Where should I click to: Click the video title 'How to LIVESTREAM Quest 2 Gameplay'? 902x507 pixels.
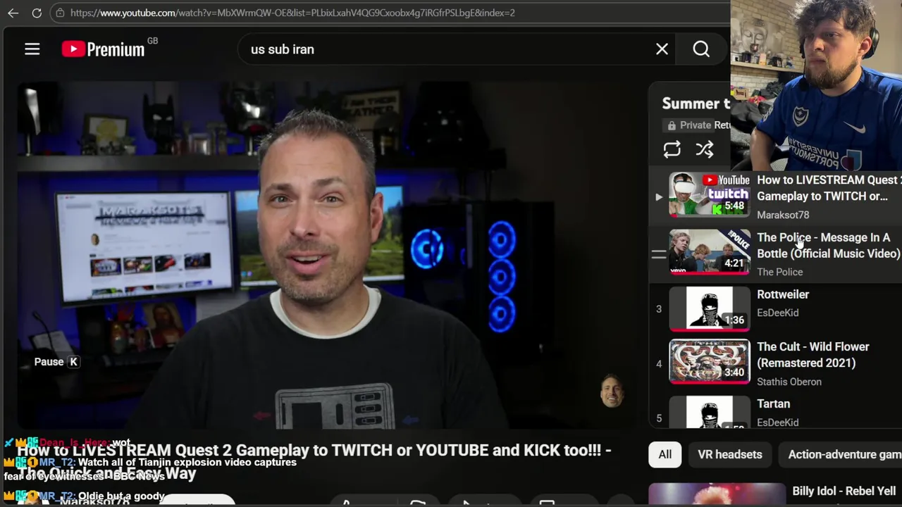click(314, 461)
